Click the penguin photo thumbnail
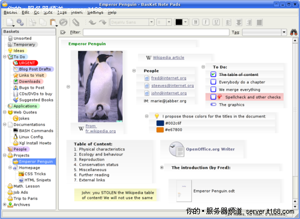 coord(100,86)
